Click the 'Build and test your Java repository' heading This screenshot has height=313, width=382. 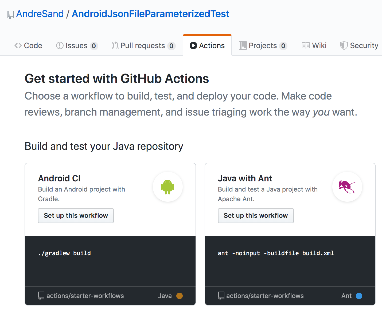pos(104,146)
